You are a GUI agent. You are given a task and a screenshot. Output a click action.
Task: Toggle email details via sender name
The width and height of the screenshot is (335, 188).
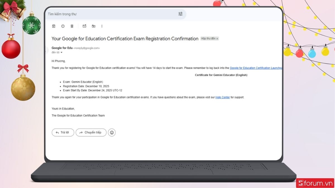coord(62,48)
